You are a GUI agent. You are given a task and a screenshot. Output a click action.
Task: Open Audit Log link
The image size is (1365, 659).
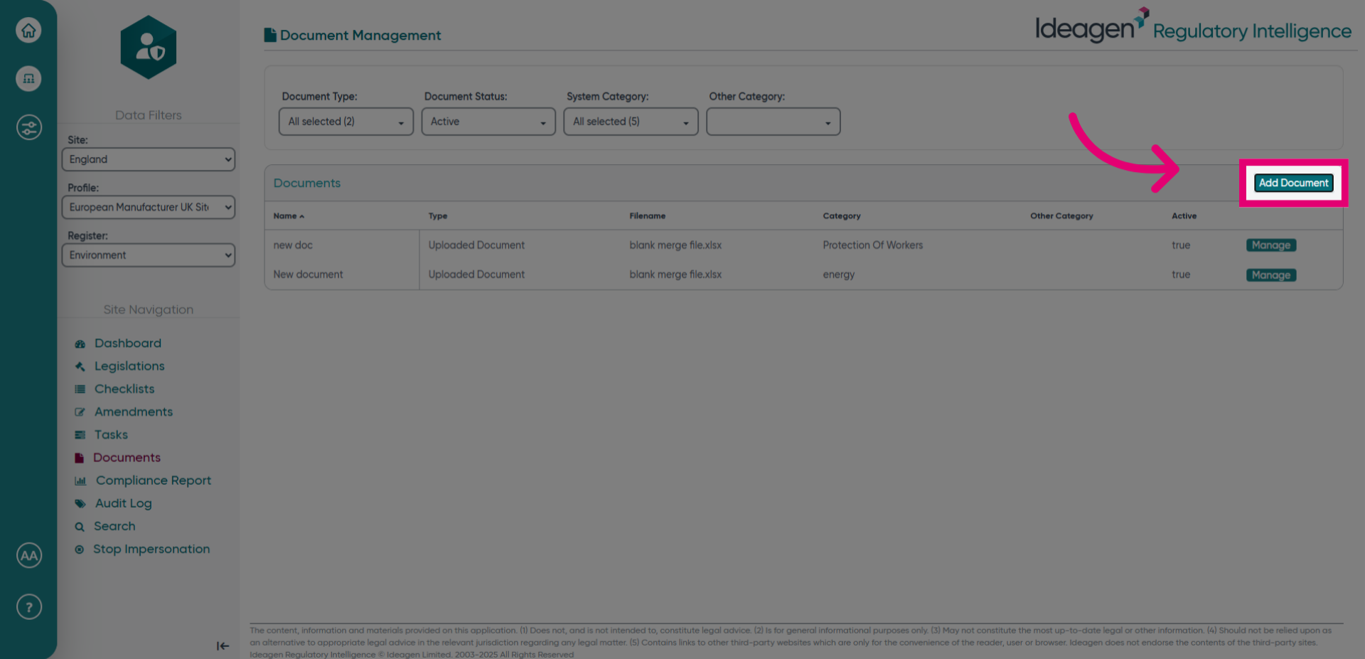coord(124,503)
